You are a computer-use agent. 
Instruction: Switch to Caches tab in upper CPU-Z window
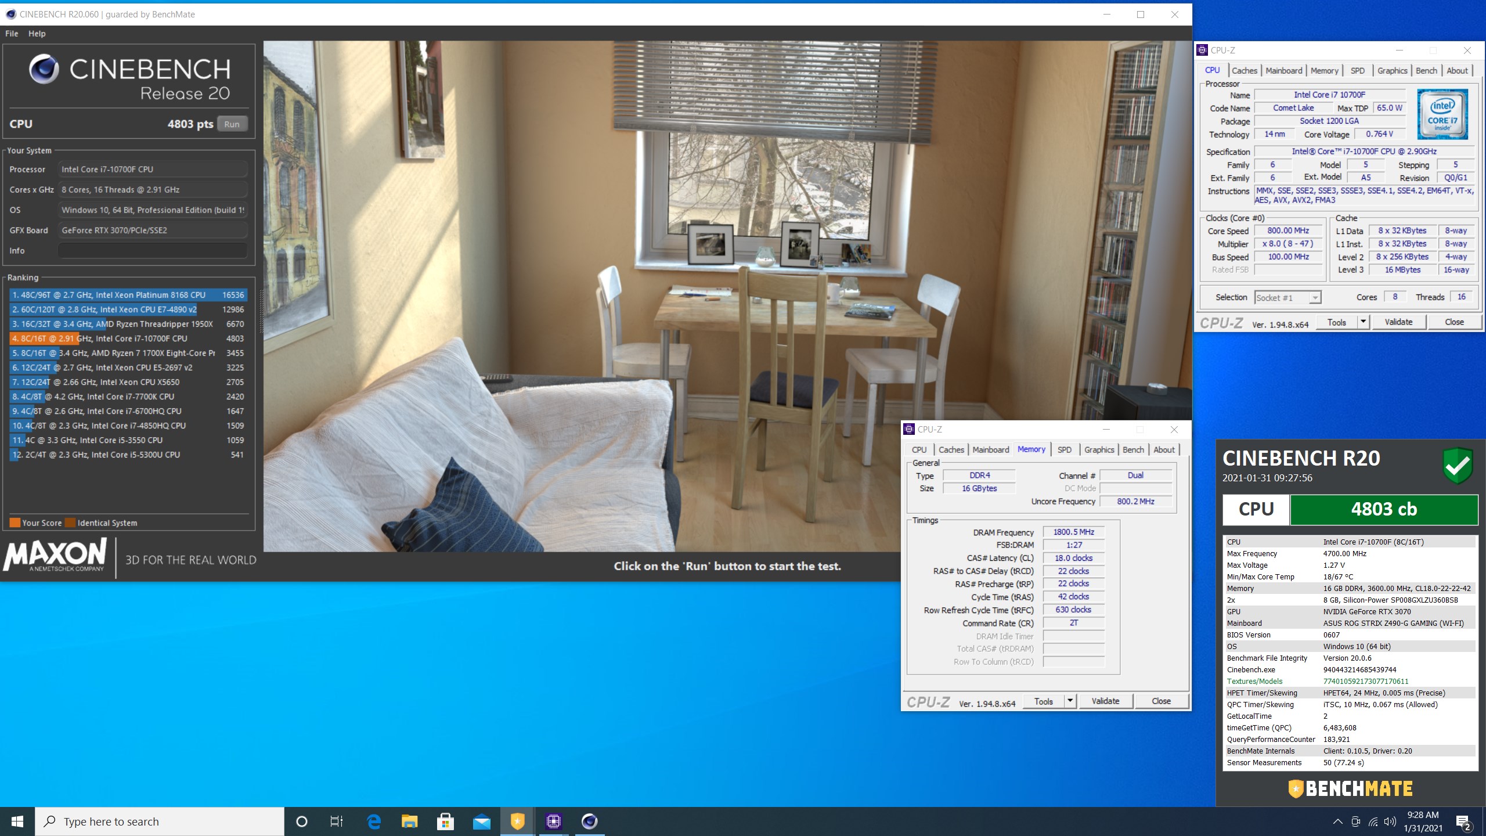tap(1245, 71)
